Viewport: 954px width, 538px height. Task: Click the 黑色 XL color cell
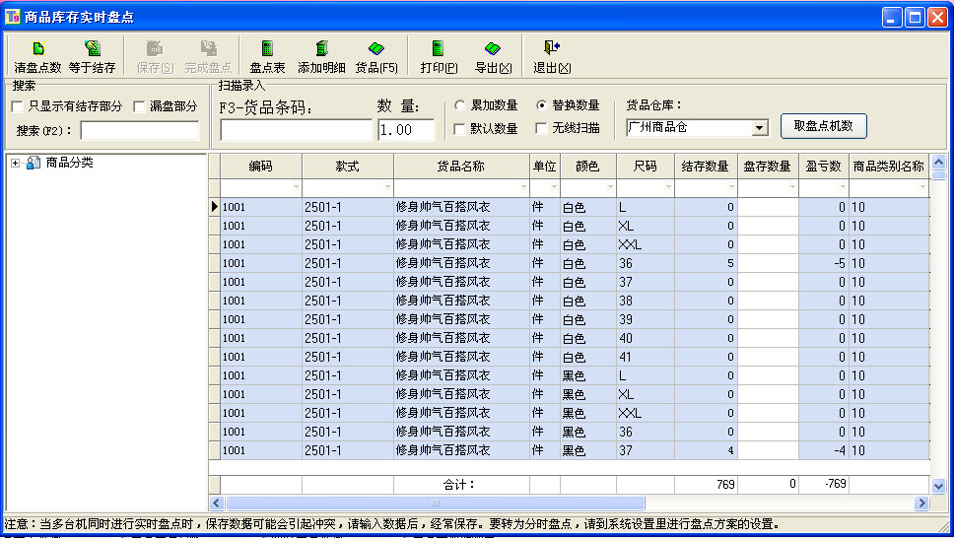pyautogui.click(x=587, y=394)
